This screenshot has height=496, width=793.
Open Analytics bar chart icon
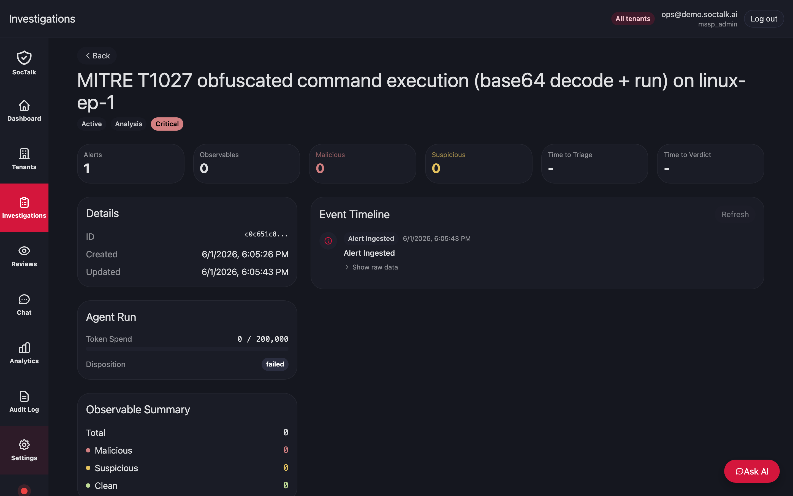coord(24,348)
